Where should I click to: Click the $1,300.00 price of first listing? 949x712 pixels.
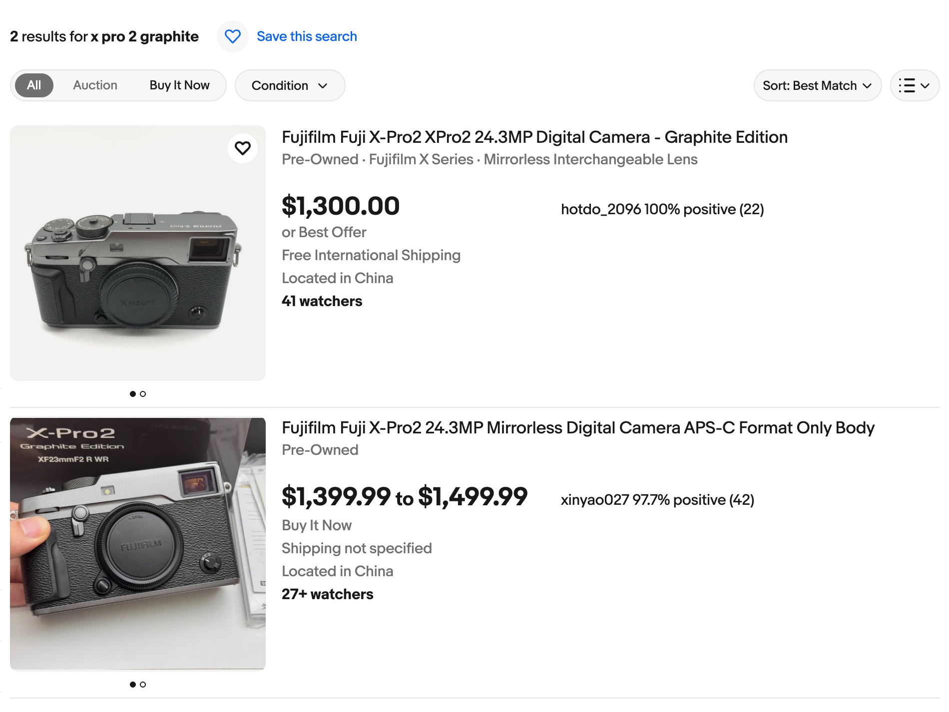pyautogui.click(x=341, y=206)
